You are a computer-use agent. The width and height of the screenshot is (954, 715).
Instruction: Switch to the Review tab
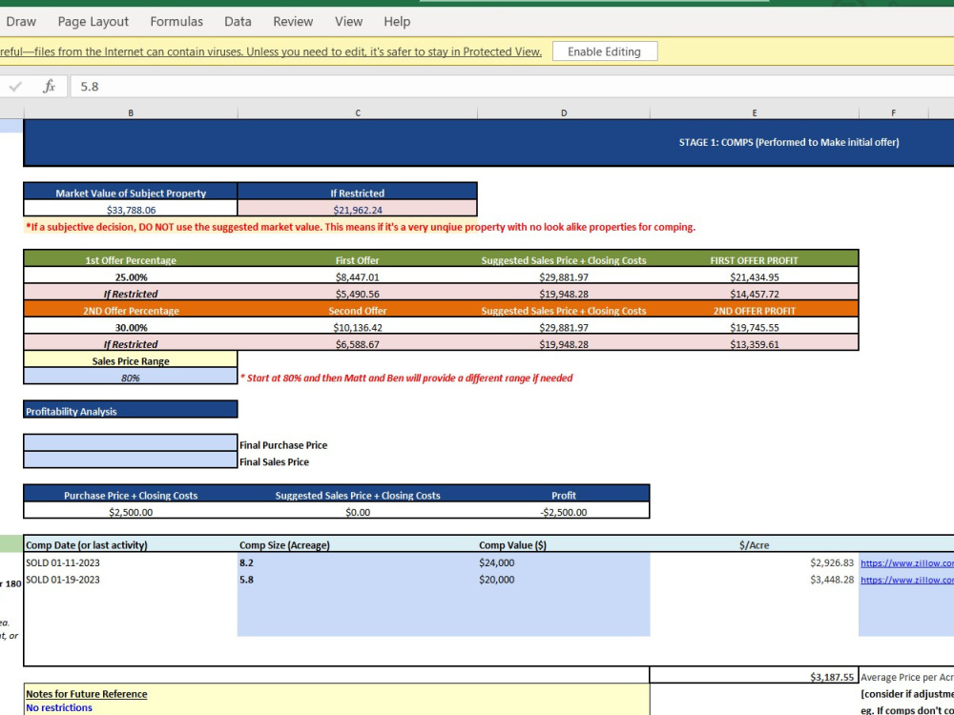point(293,21)
